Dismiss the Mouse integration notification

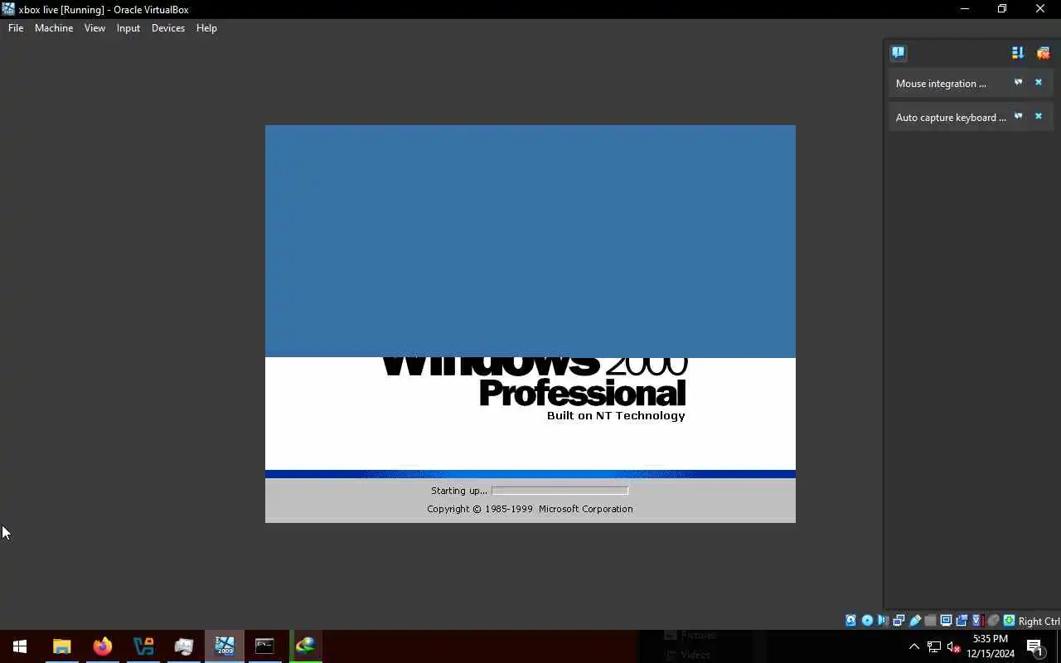tap(1038, 83)
